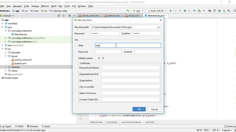Switch to strings.xml tab
236x132 pixels.
tap(133, 15)
